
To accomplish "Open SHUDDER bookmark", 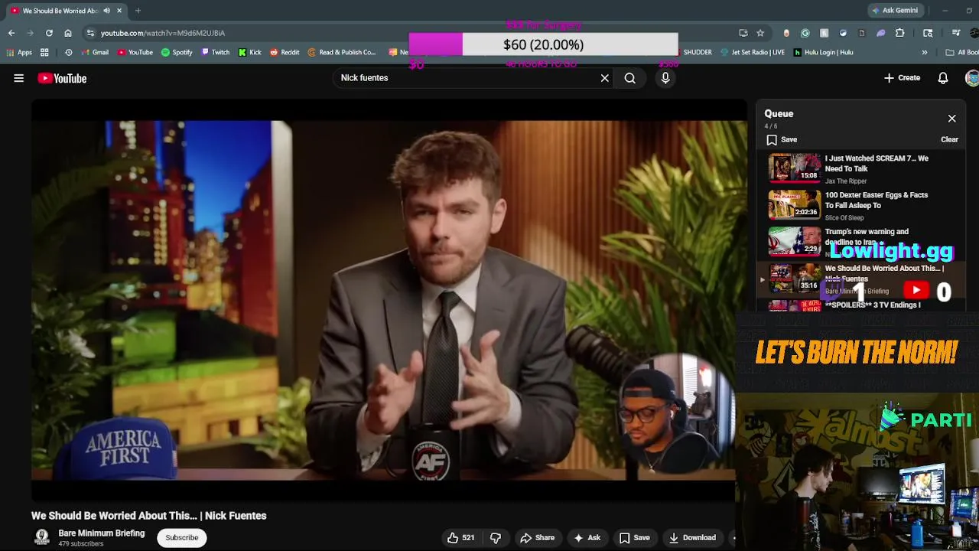I will pyautogui.click(x=697, y=53).
